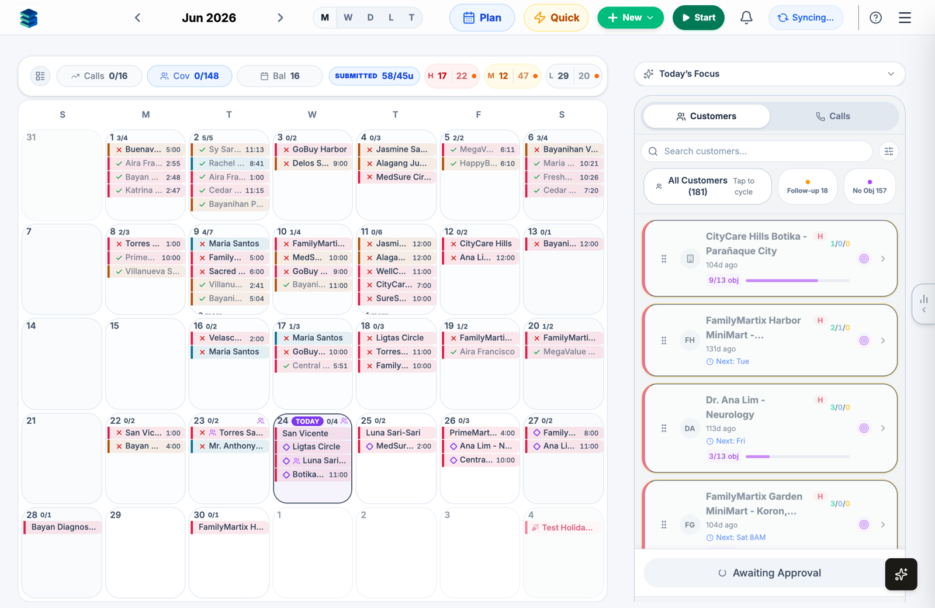Open the Customers tab
The image size is (935, 608).
(706, 116)
